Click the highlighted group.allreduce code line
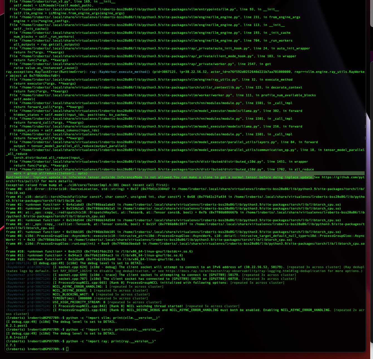 [x=50, y=173]
